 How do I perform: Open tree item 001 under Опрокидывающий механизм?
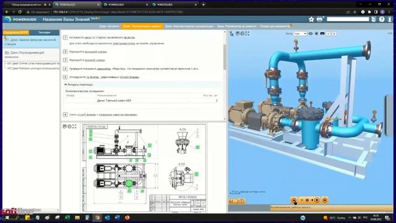tap(33, 63)
